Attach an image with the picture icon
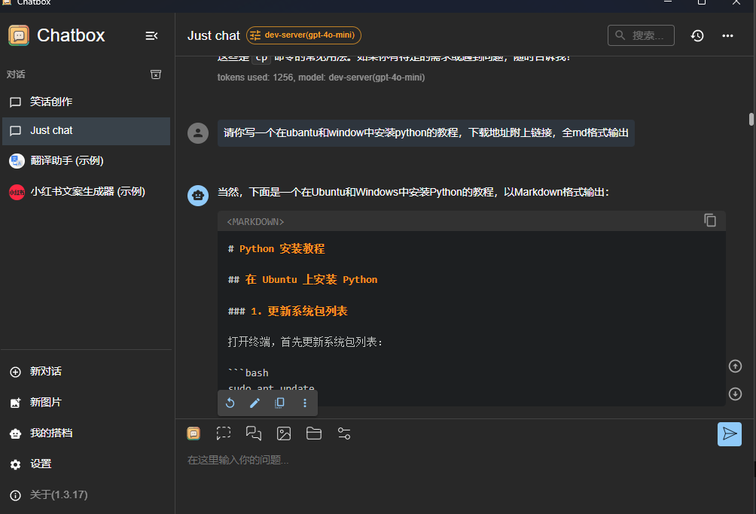Screen dimensions: 756x514 tap(283, 433)
